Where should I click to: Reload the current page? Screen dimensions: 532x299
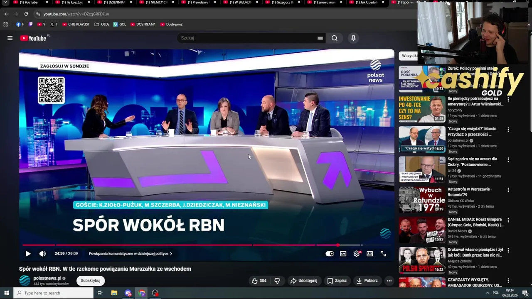click(x=26, y=14)
